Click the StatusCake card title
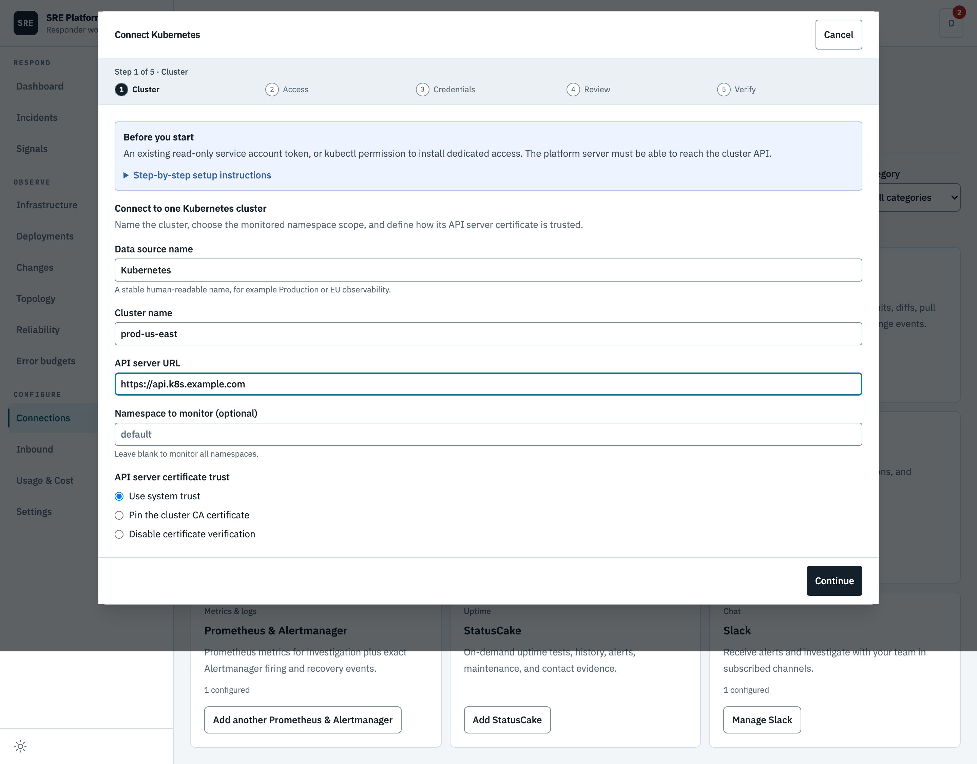 [492, 630]
